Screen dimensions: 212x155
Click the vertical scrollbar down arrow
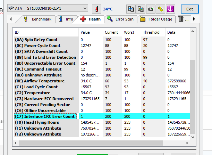tap(193, 137)
